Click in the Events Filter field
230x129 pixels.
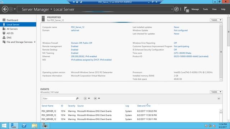point(59,99)
